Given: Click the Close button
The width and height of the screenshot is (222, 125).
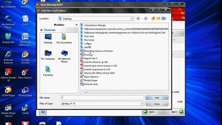Looking at the screenshot, I should pyautogui.click(x=157, y=104).
